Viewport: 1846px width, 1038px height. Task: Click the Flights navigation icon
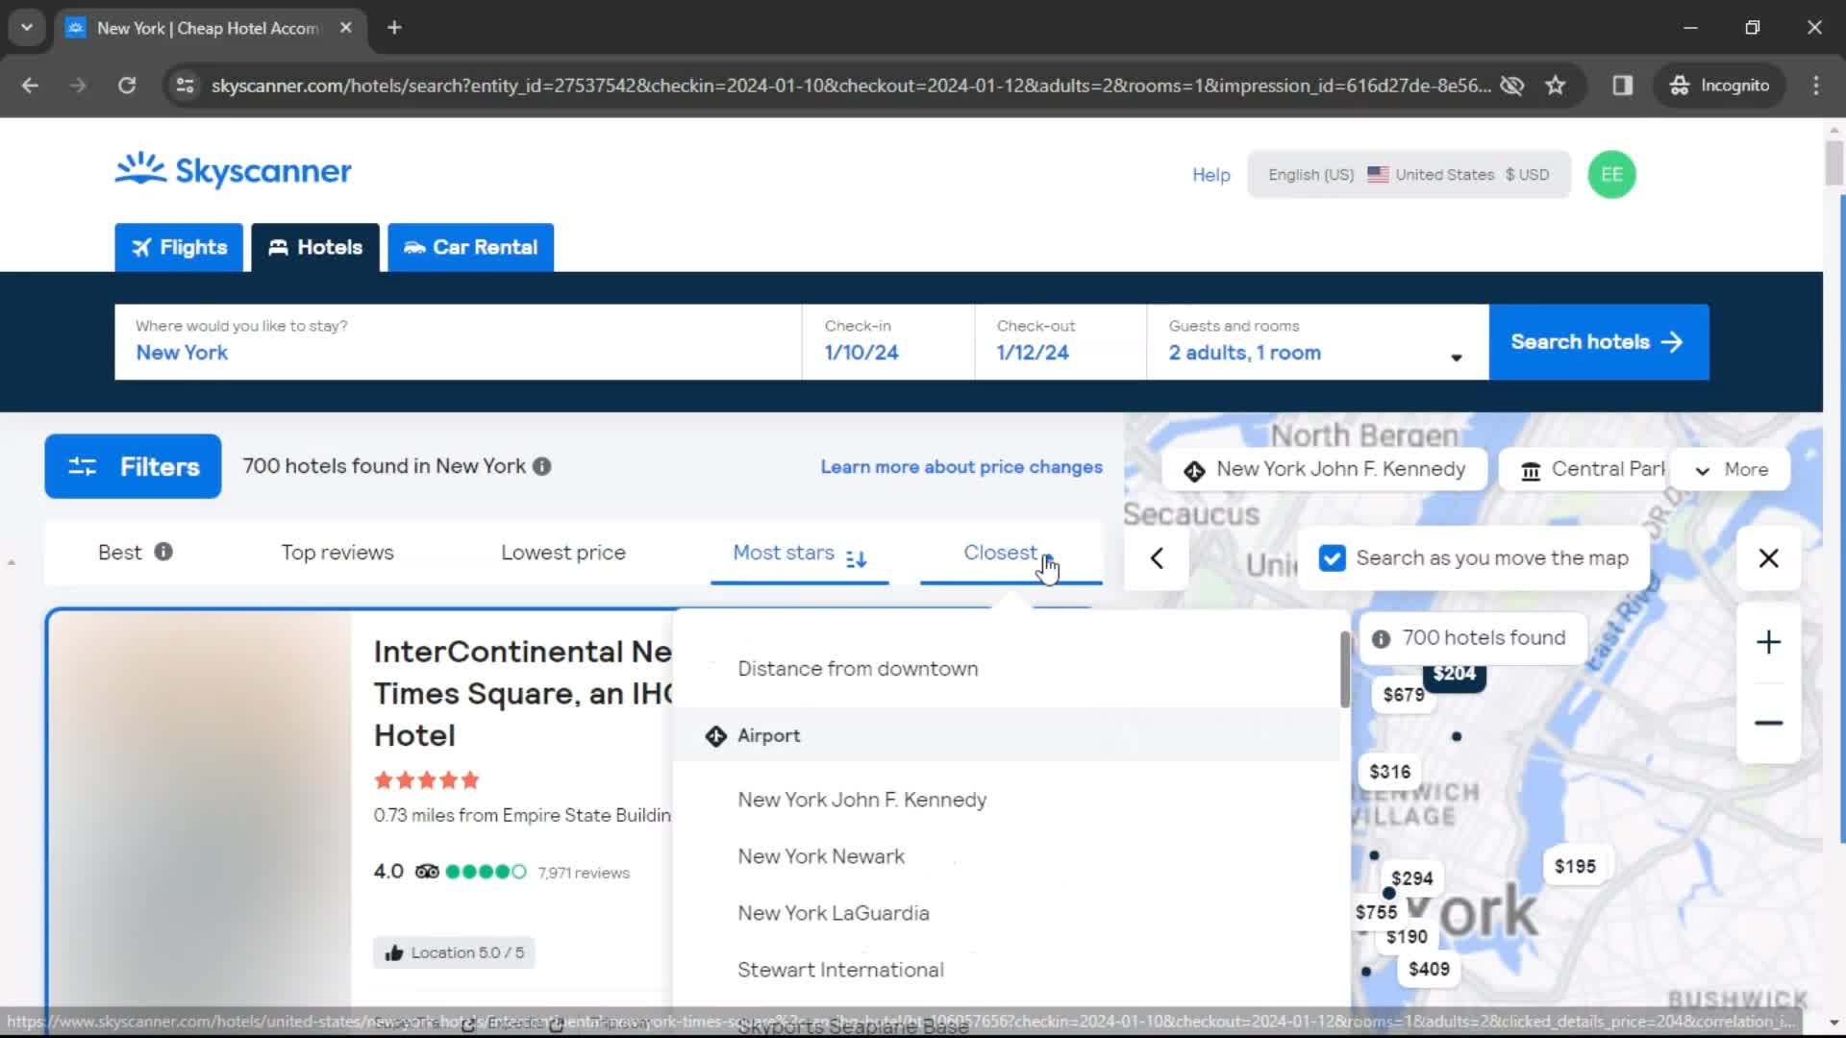tap(143, 247)
